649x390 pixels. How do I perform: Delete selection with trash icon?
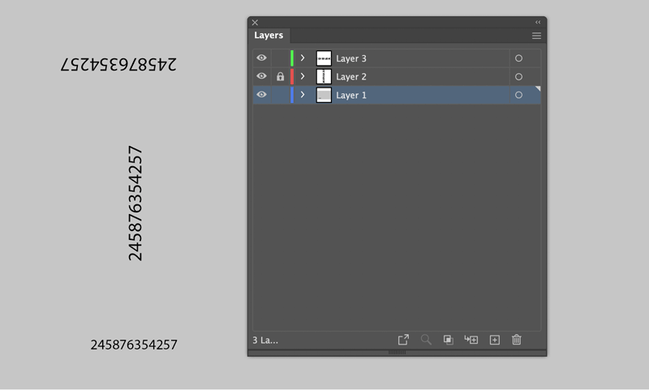[x=517, y=340]
